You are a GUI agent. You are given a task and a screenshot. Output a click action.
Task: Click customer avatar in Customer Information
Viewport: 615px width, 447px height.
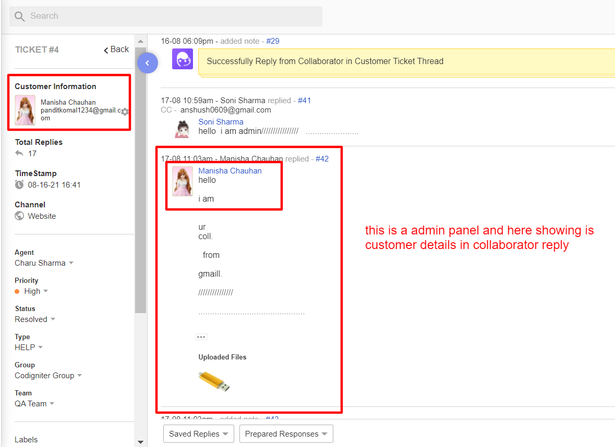tap(25, 110)
